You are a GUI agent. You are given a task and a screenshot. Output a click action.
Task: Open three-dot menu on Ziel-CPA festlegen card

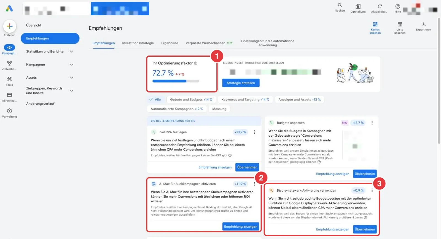(254, 132)
